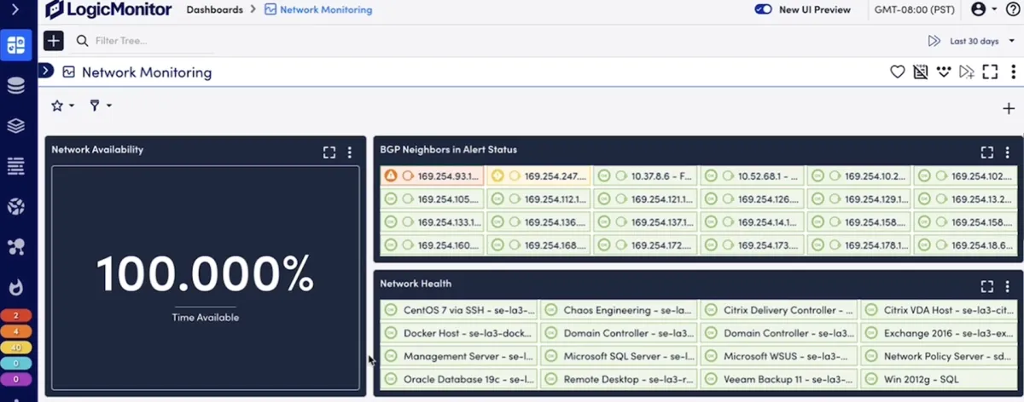The image size is (1024, 402).
Task: Open Network Health widget options menu
Action: (x=1008, y=286)
